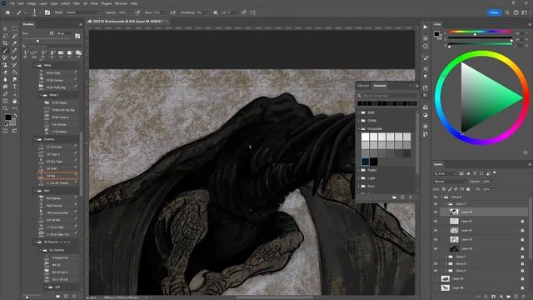533x300 pixels.
Task: Click the Home icon in options bar
Action: 7,12
